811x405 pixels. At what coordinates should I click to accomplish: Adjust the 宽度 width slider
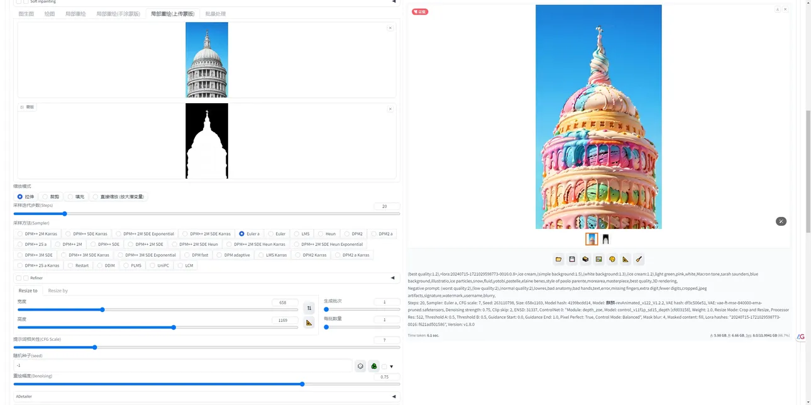158,309
